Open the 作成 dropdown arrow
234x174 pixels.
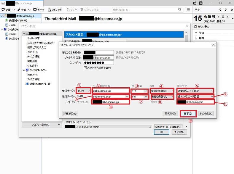pyautogui.click(x=29, y=10)
